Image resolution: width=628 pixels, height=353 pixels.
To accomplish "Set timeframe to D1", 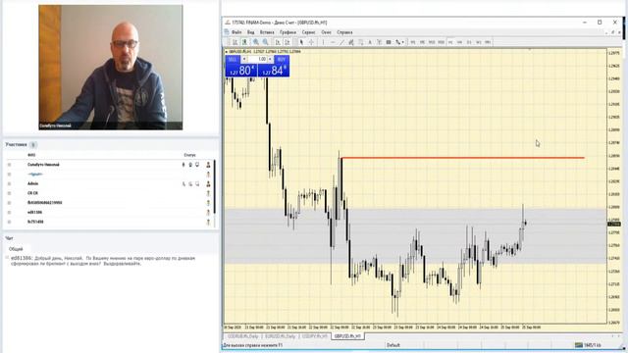I will pos(469,42).
